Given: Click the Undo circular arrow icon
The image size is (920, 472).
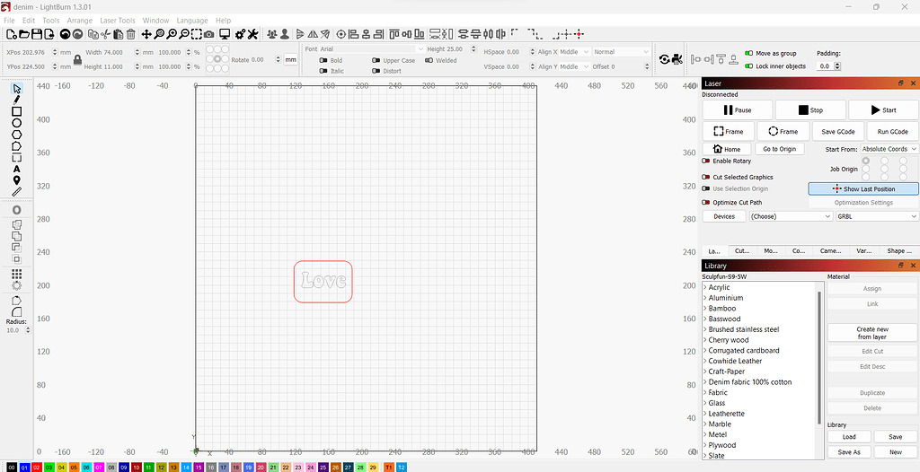Looking at the screenshot, I should tap(65, 35).
